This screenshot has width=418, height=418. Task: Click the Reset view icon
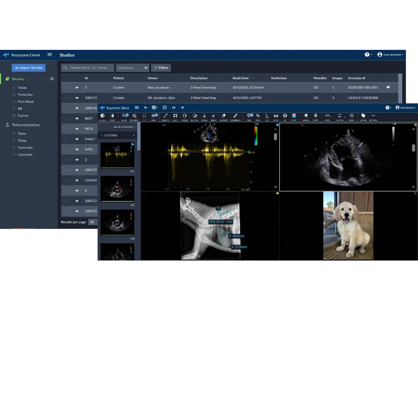[352, 116]
